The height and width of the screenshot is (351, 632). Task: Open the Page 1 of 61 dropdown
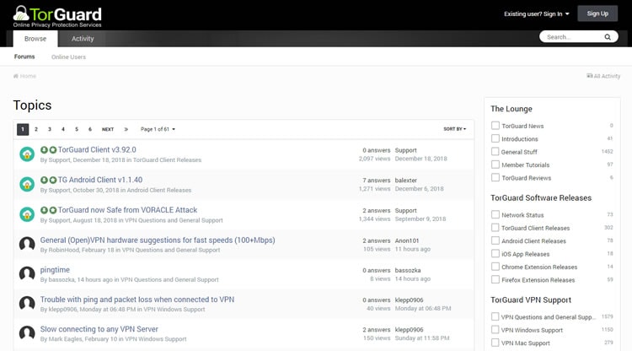[158, 129]
